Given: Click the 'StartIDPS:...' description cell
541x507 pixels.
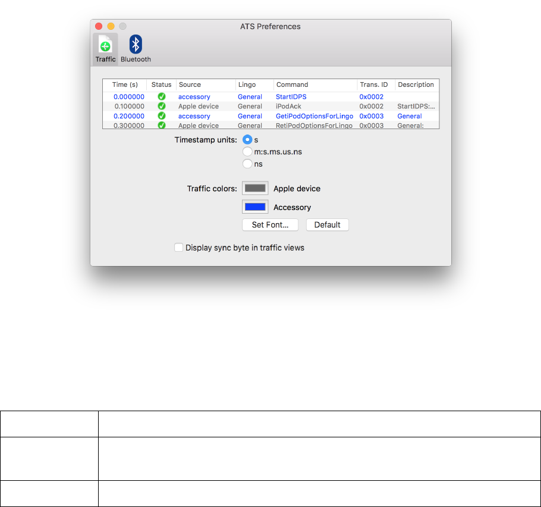Looking at the screenshot, I should 416,107.
